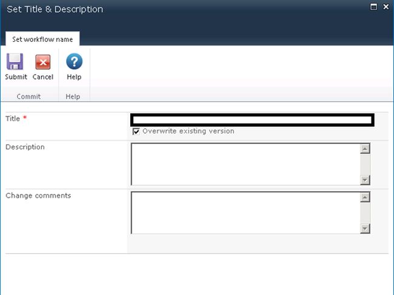Viewport: 394px width, 295px height.
Task: Click the Description field label
Action: click(25, 147)
